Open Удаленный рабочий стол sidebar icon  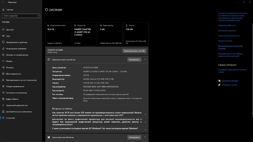pyautogui.click(x=3, y=105)
